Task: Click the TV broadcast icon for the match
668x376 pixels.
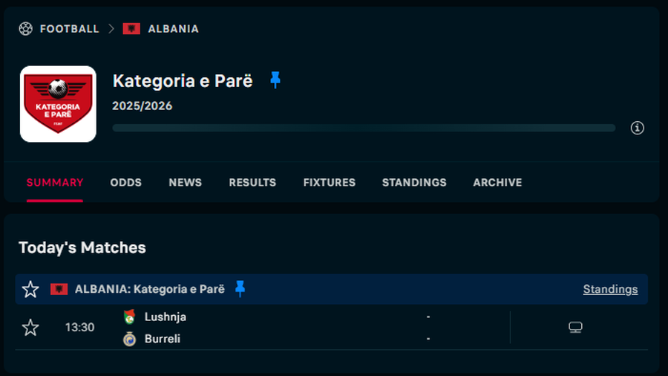Action: point(575,327)
